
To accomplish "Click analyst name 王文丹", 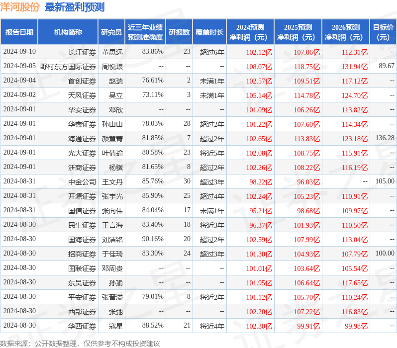I will click(x=112, y=182).
